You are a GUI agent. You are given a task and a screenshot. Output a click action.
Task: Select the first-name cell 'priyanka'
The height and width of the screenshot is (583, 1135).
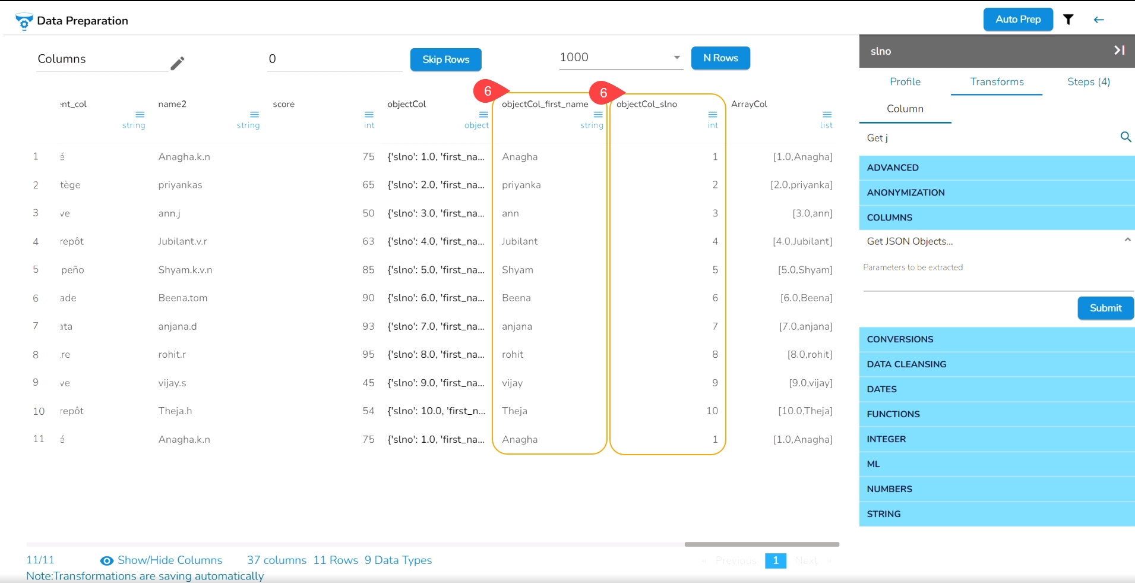click(521, 185)
